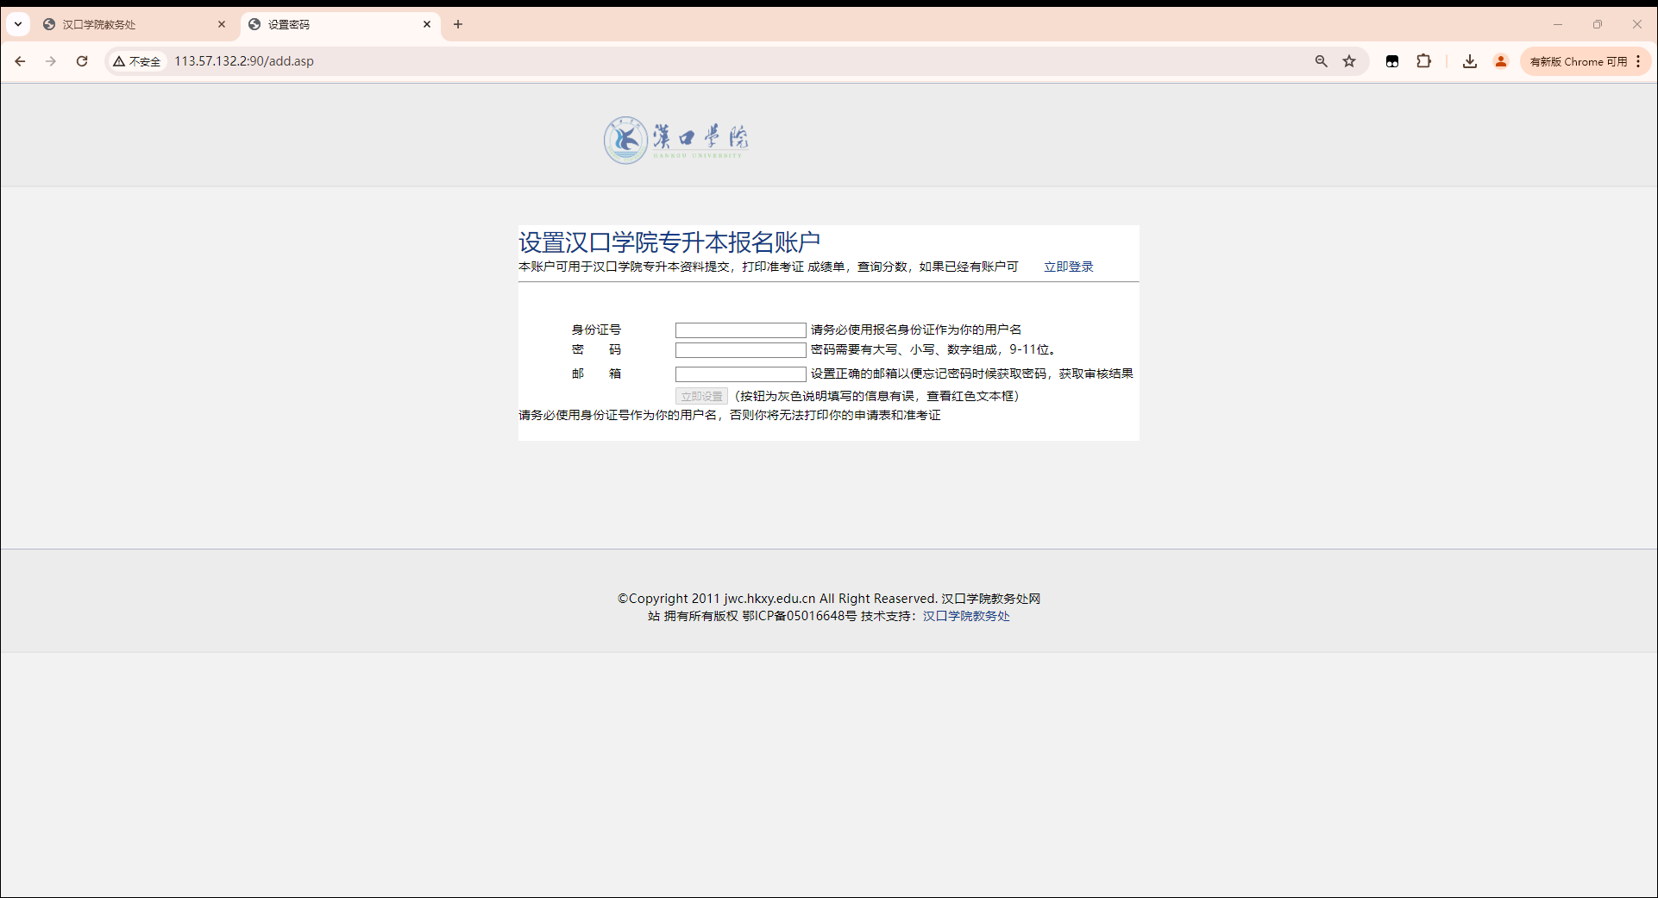The height and width of the screenshot is (898, 1658).
Task: Open the Chrome profile avatar
Action: point(1501,61)
